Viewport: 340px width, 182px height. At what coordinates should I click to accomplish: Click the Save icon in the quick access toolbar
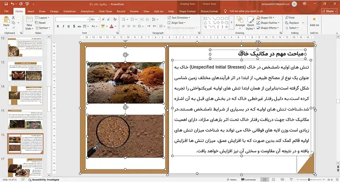6,4
